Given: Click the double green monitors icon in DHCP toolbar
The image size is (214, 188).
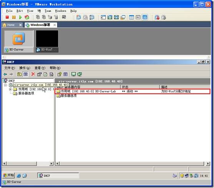Looking at the screenshot, I should (80, 74).
